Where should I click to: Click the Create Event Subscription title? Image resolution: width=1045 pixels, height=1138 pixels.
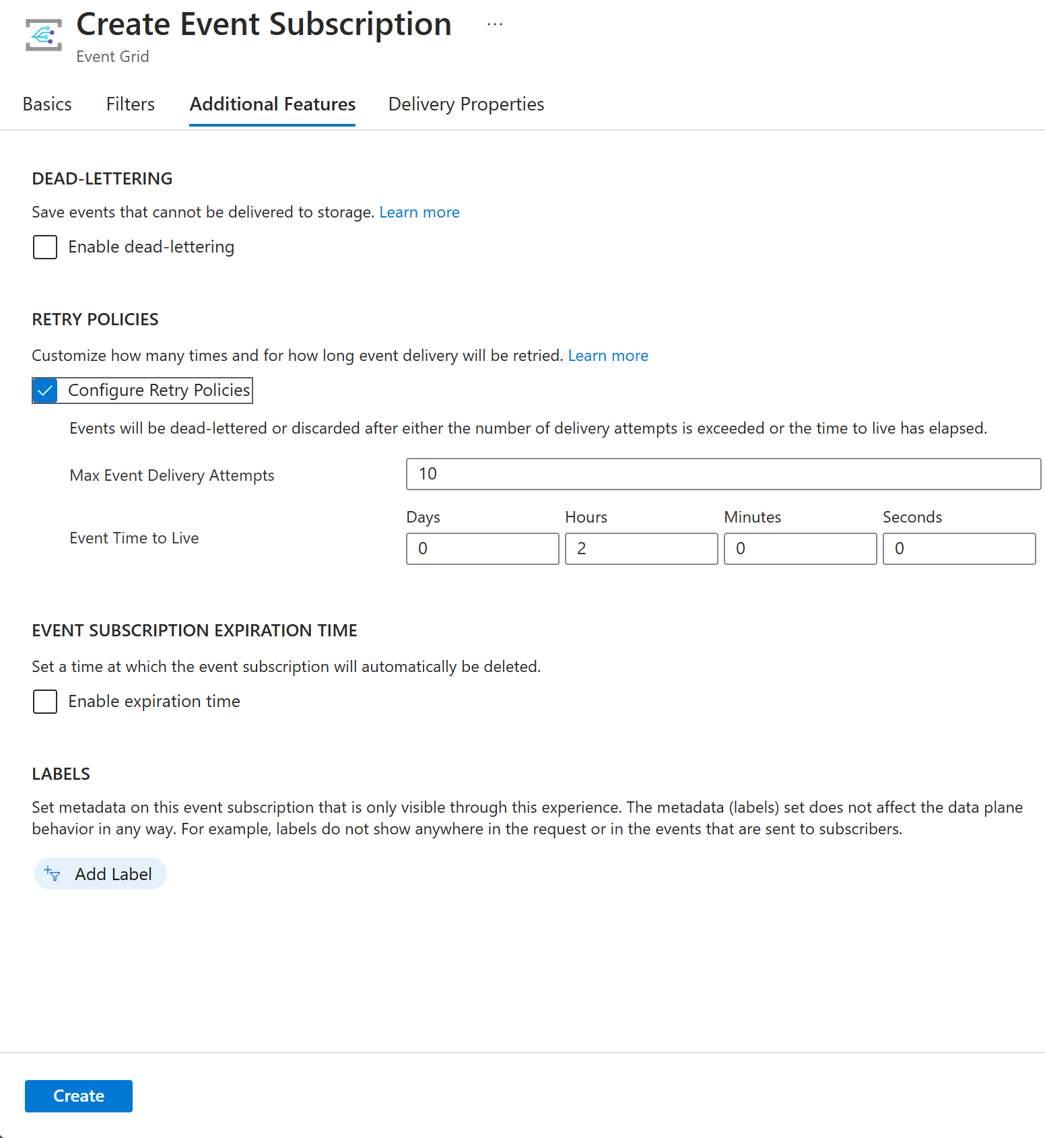(x=264, y=25)
